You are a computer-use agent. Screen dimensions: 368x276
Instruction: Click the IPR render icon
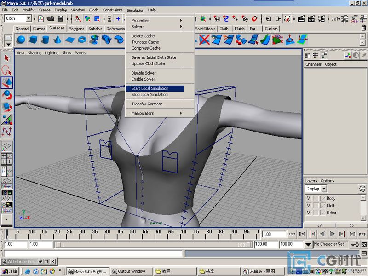311,18
